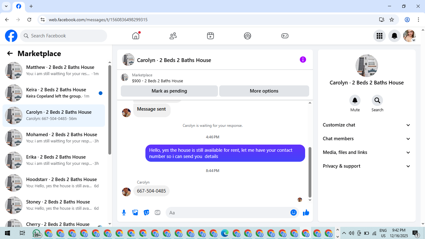Viewport: 425px width, 239px height.
Task: Show hidden system tray icons
Action: click(344, 233)
